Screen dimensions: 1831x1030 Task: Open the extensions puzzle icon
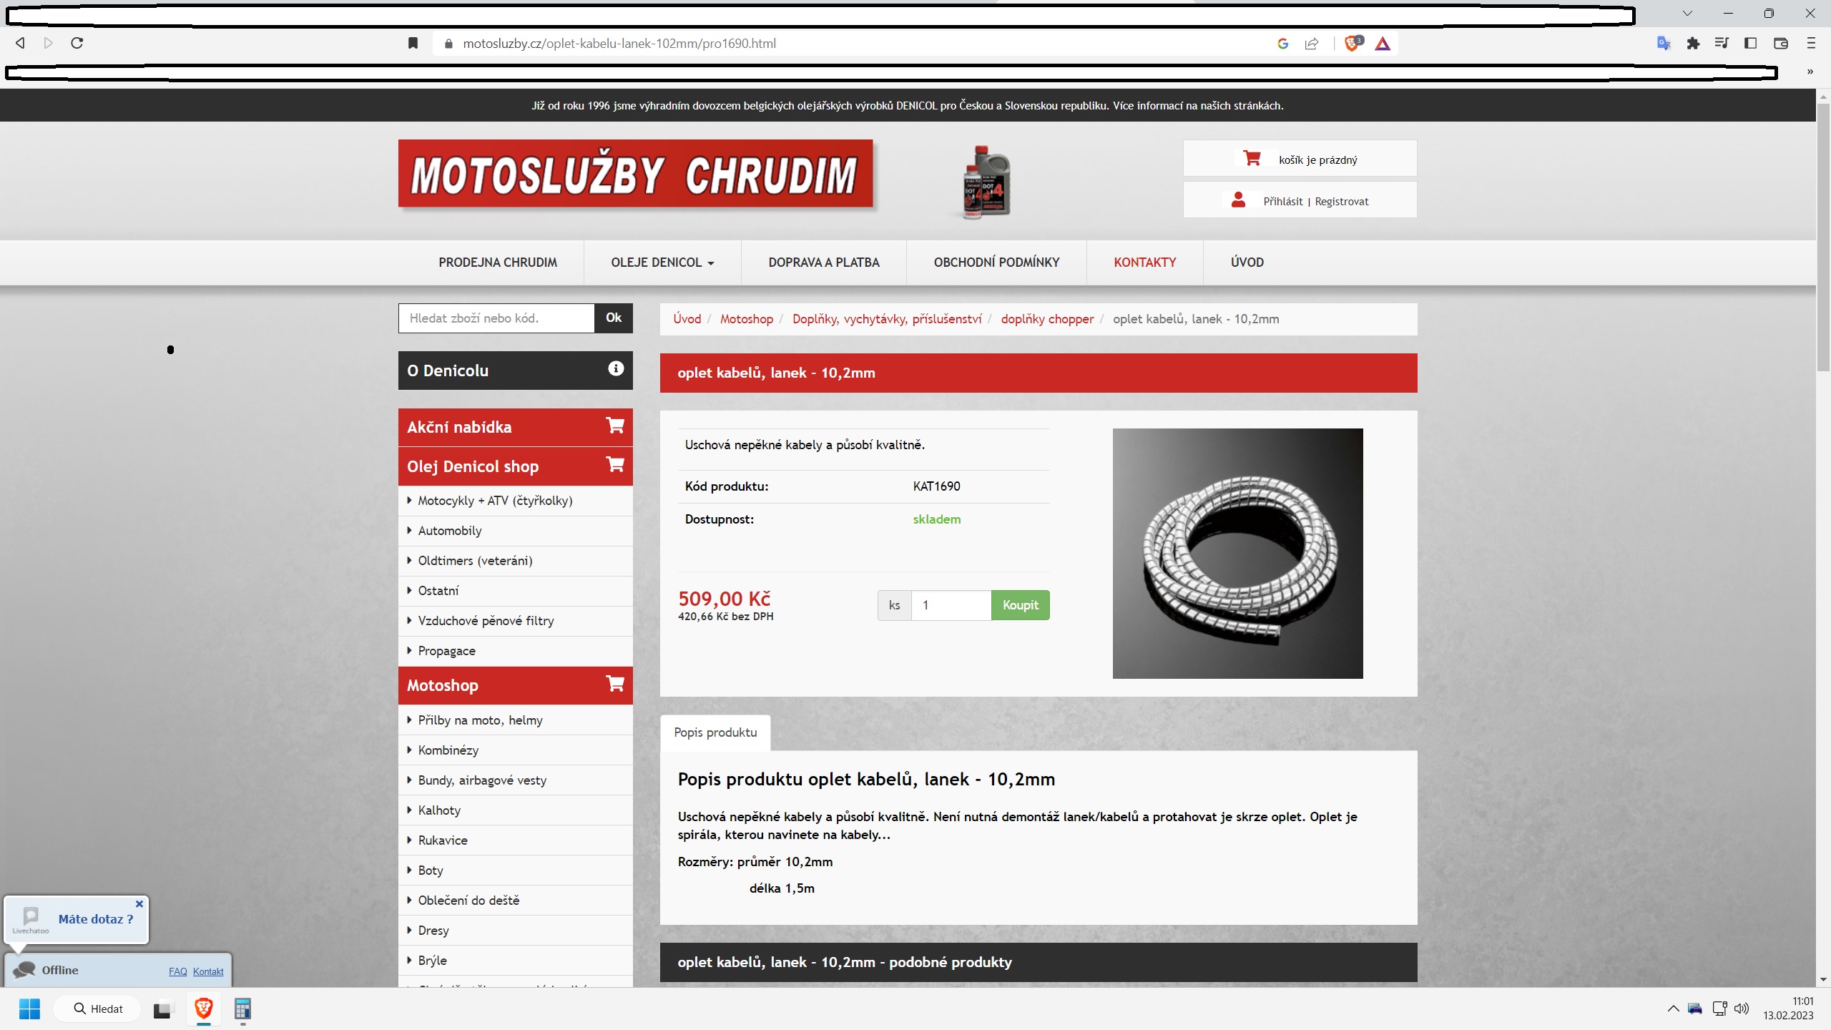coord(1693,44)
